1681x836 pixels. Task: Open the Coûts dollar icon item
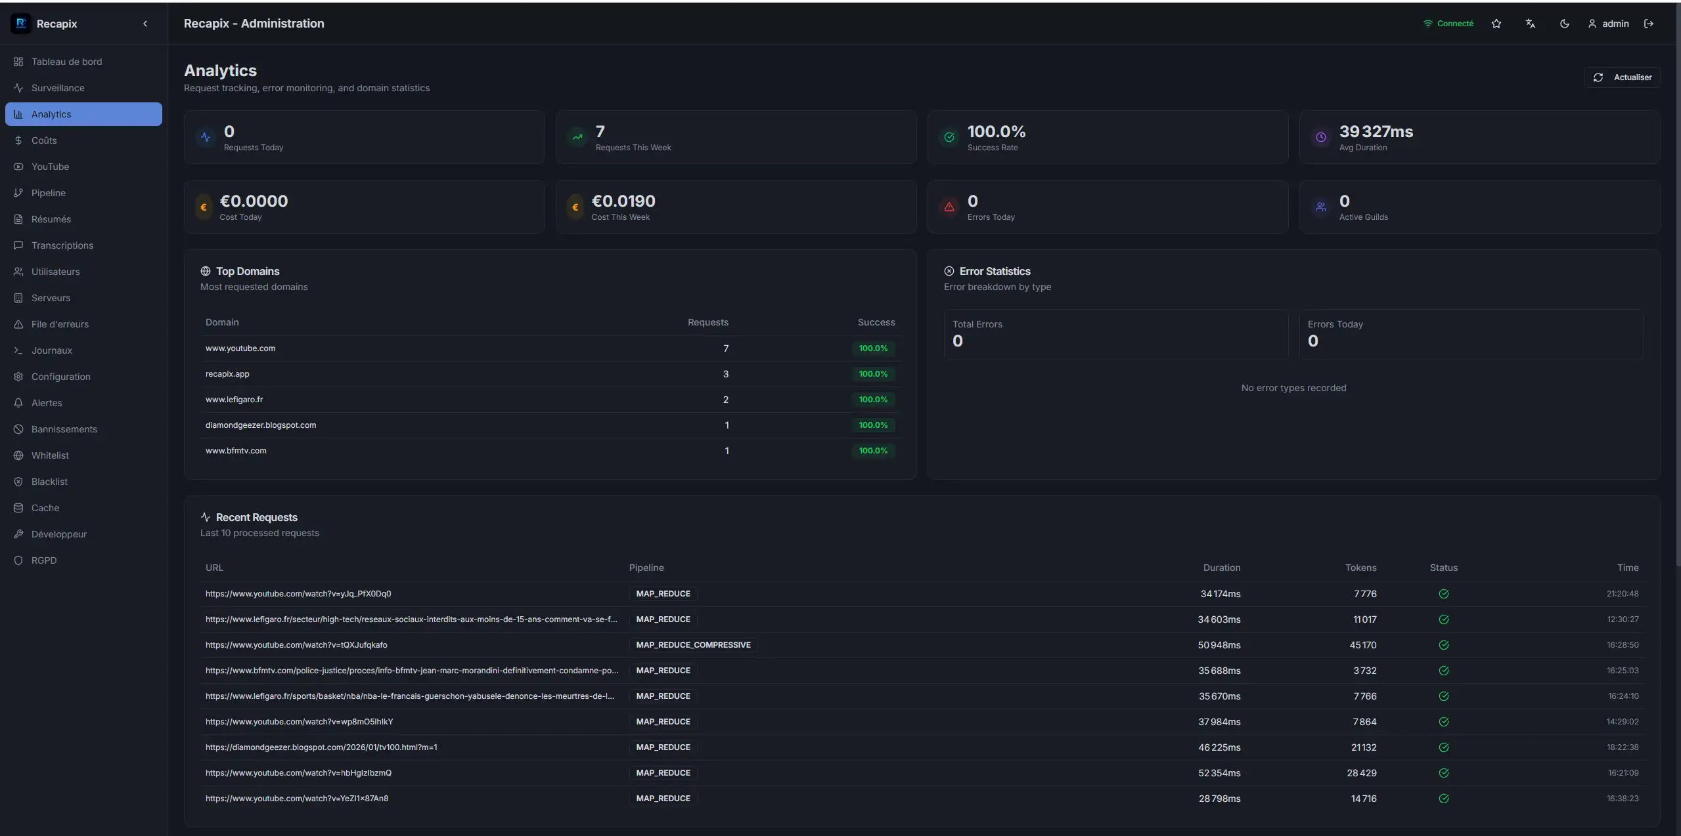(x=43, y=140)
